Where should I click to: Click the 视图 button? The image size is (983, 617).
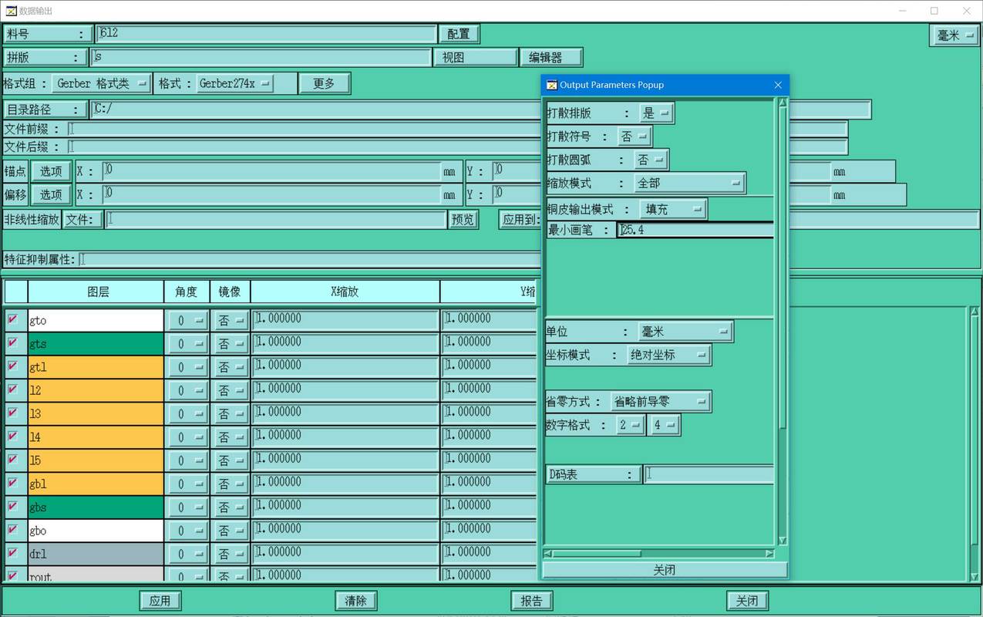click(475, 57)
